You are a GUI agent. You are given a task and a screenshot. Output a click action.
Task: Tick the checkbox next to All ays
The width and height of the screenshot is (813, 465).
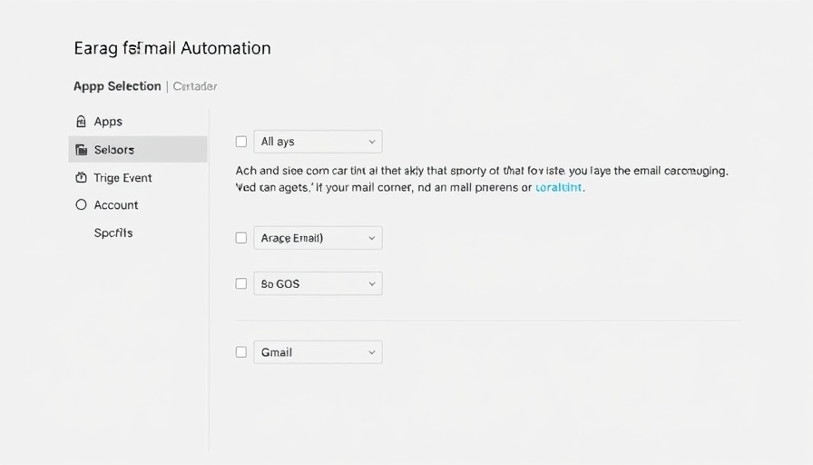point(241,142)
